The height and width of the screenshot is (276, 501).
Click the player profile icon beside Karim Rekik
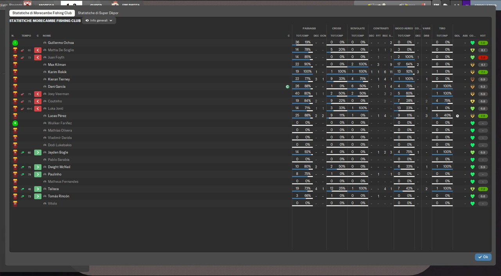pos(45,72)
